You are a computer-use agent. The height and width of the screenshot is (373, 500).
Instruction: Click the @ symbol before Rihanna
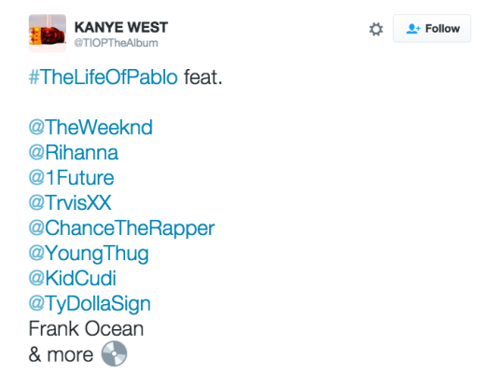coord(36,153)
